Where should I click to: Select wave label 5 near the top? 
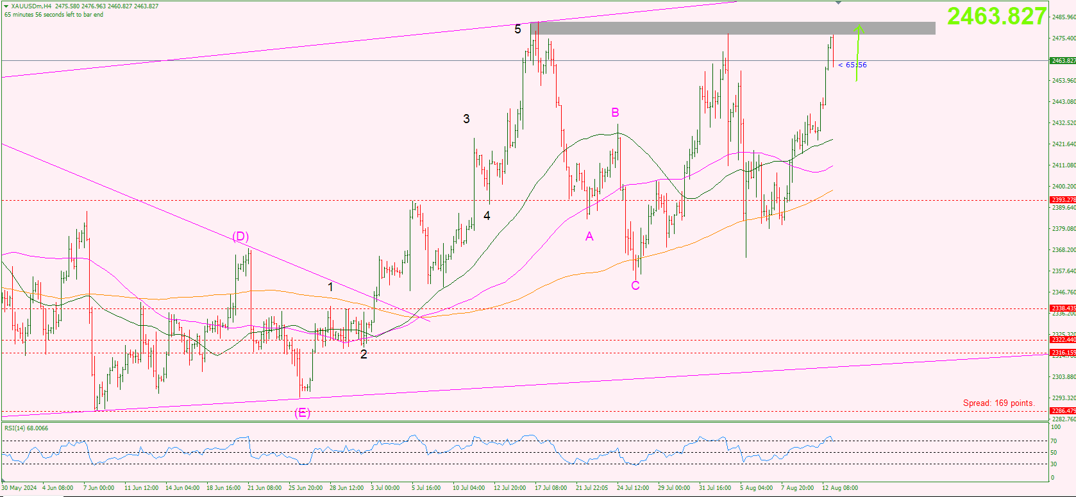pyautogui.click(x=517, y=29)
